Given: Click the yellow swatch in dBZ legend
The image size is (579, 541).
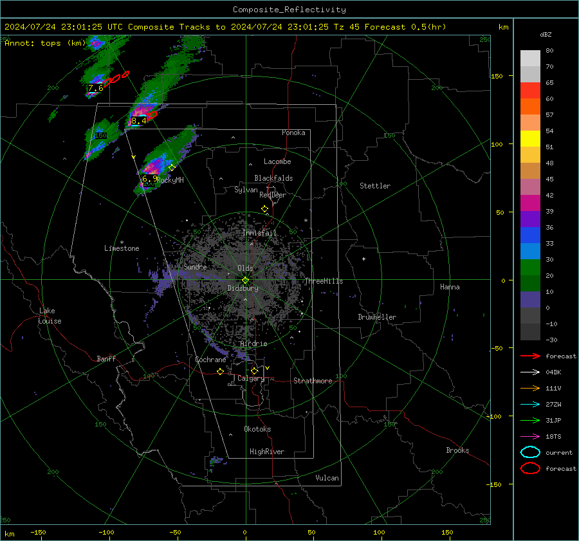Looking at the screenshot, I should pos(530,139).
